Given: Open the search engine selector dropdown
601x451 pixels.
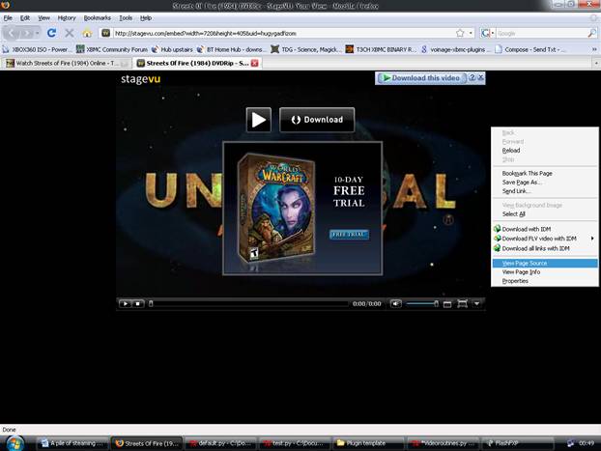Looking at the screenshot, I should click(x=487, y=34).
